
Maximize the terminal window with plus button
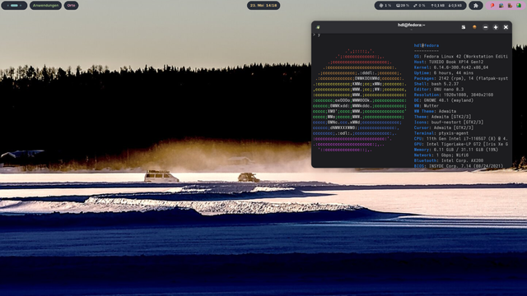pos(496,27)
